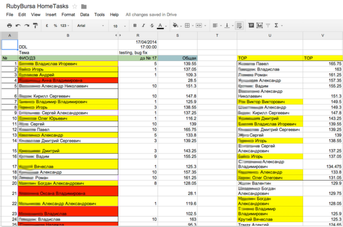343x227 pixels.
Task: Select the paint format roller icon
Action: (35, 26)
